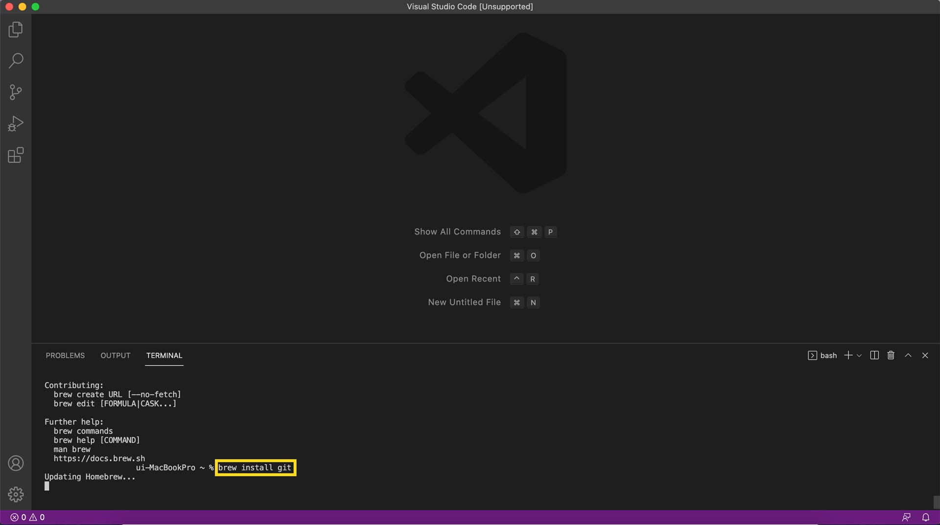The image size is (940, 525).
Task: Open the Source Control view
Action: pyautogui.click(x=15, y=92)
